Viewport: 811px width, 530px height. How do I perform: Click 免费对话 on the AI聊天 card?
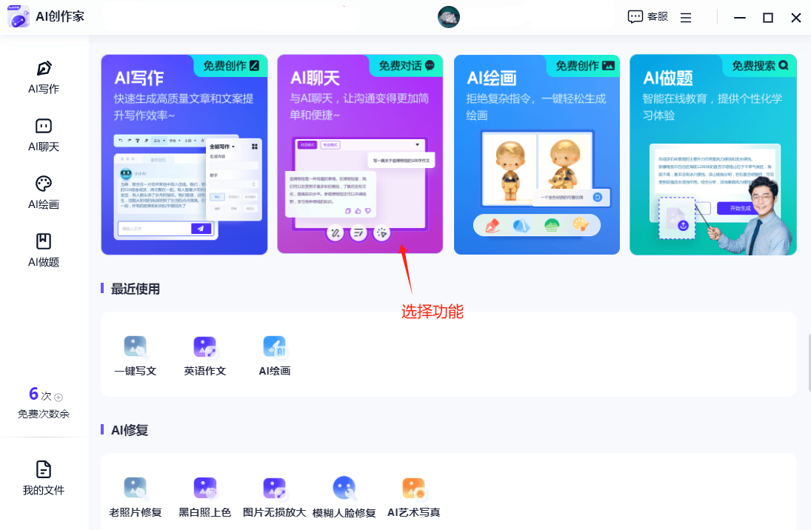[x=407, y=66]
